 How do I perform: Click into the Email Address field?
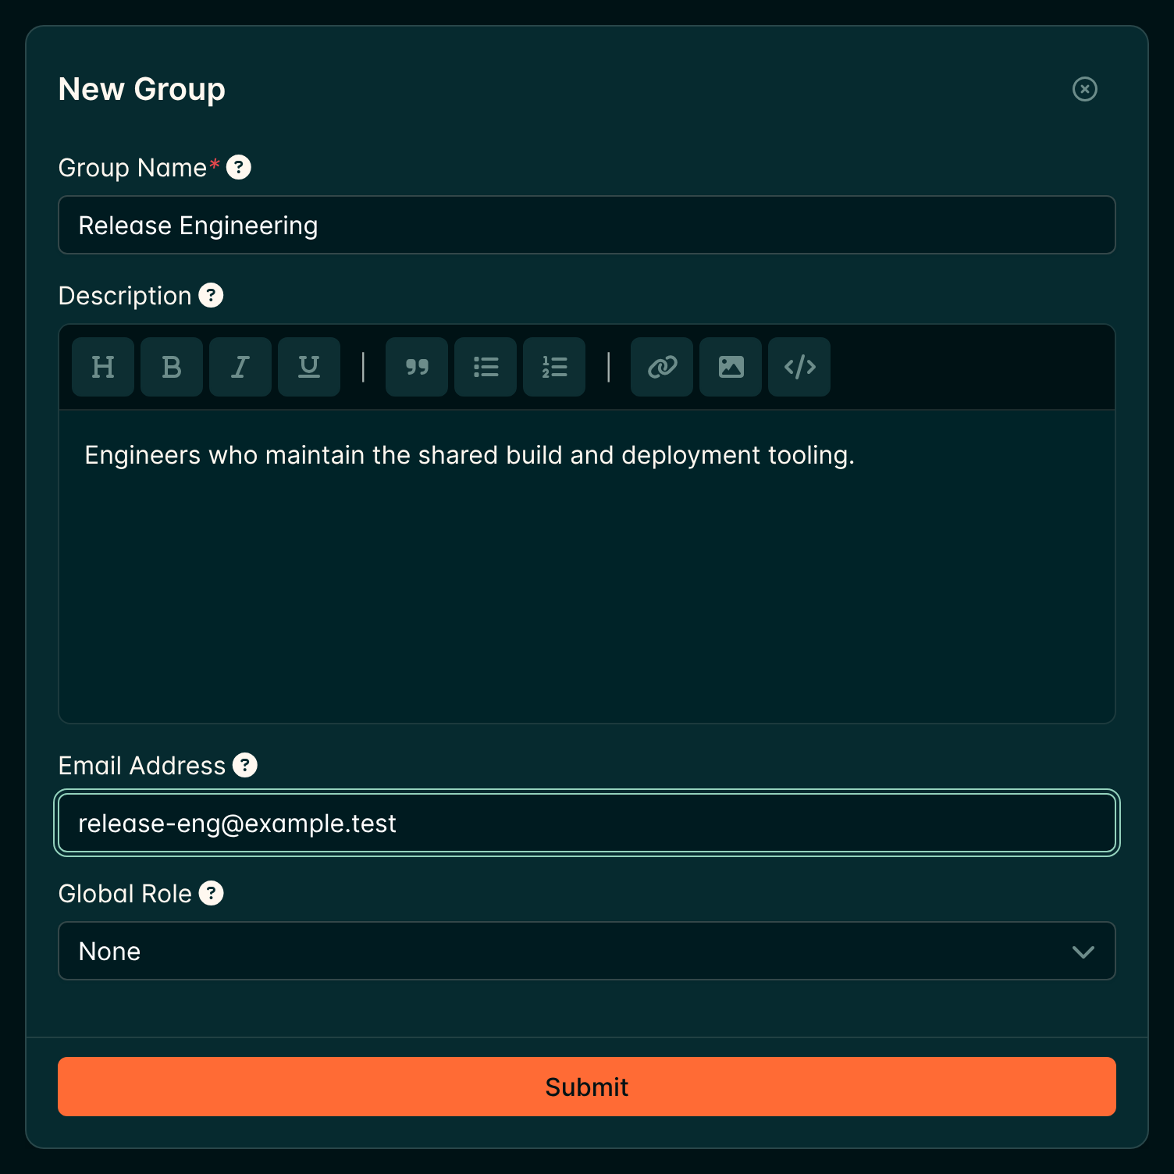click(x=587, y=823)
